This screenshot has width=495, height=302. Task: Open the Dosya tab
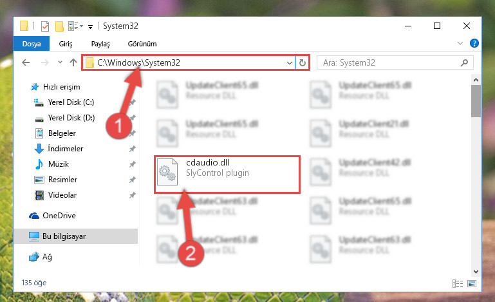coord(32,44)
